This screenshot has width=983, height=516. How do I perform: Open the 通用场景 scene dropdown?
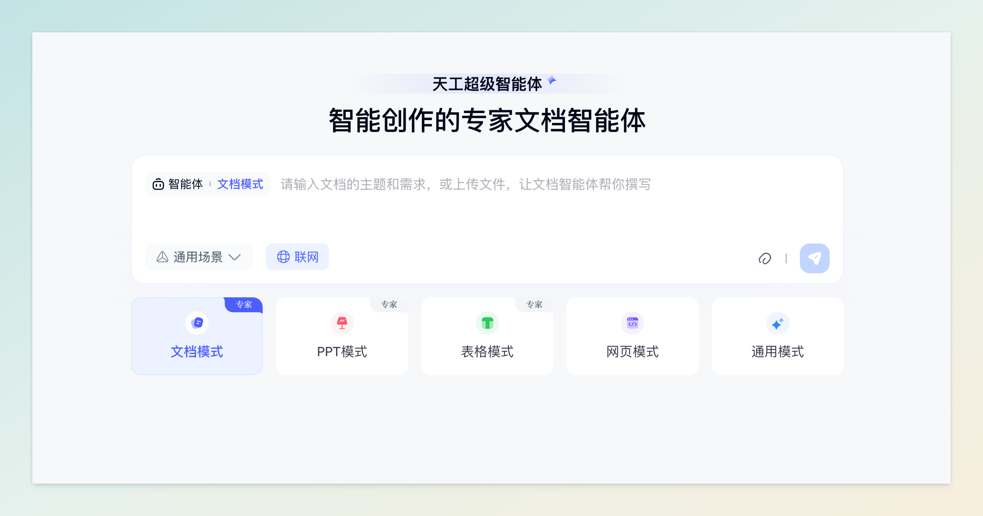(198, 257)
